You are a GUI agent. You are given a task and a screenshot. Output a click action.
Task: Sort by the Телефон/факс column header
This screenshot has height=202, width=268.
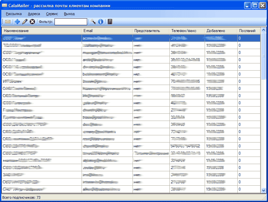click(x=187, y=31)
